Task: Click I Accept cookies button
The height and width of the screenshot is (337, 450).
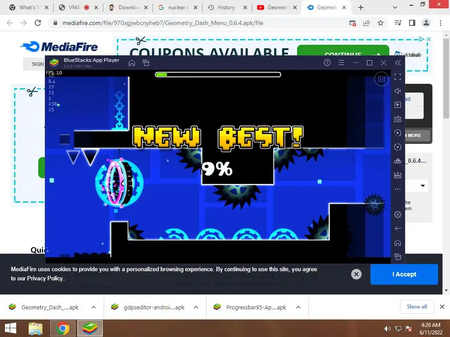Action: pyautogui.click(x=404, y=274)
